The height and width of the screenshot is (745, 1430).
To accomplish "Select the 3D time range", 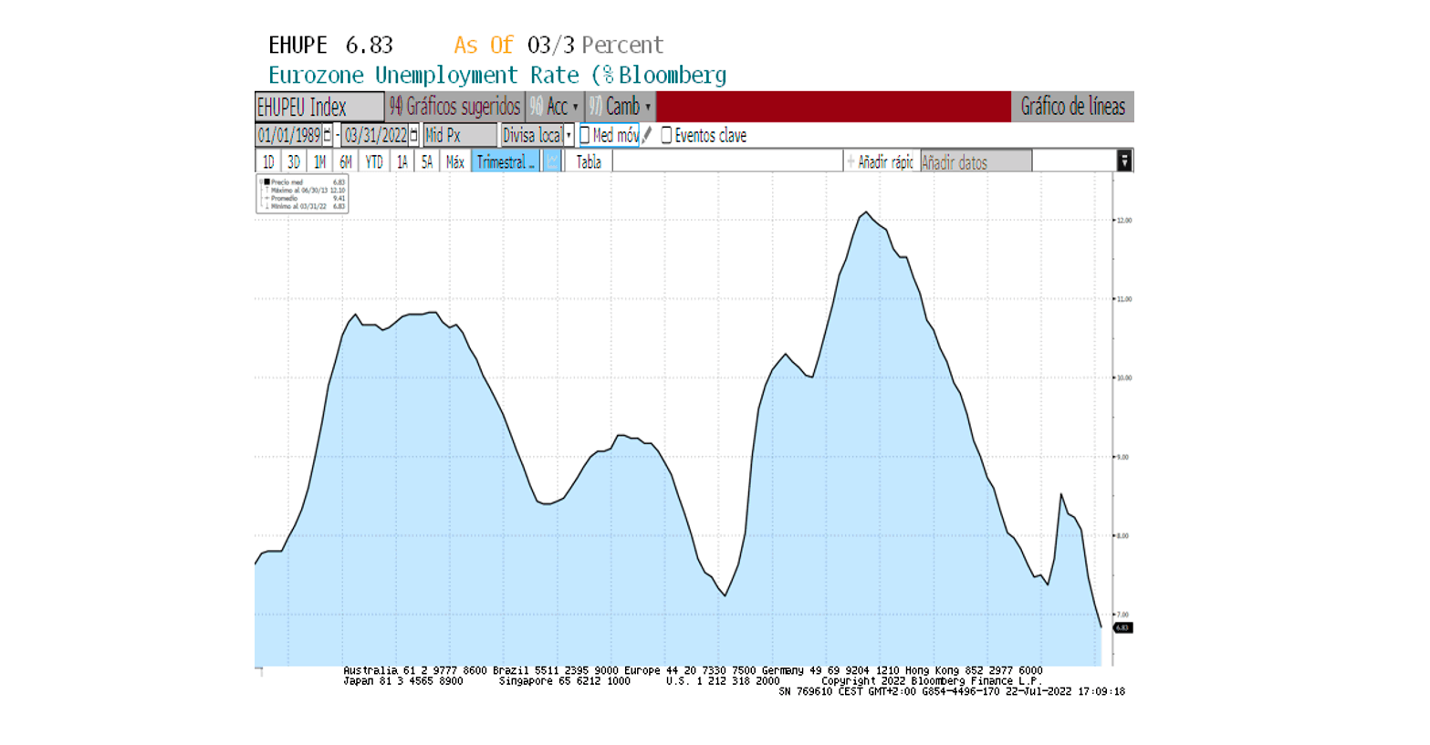I will click(x=294, y=161).
